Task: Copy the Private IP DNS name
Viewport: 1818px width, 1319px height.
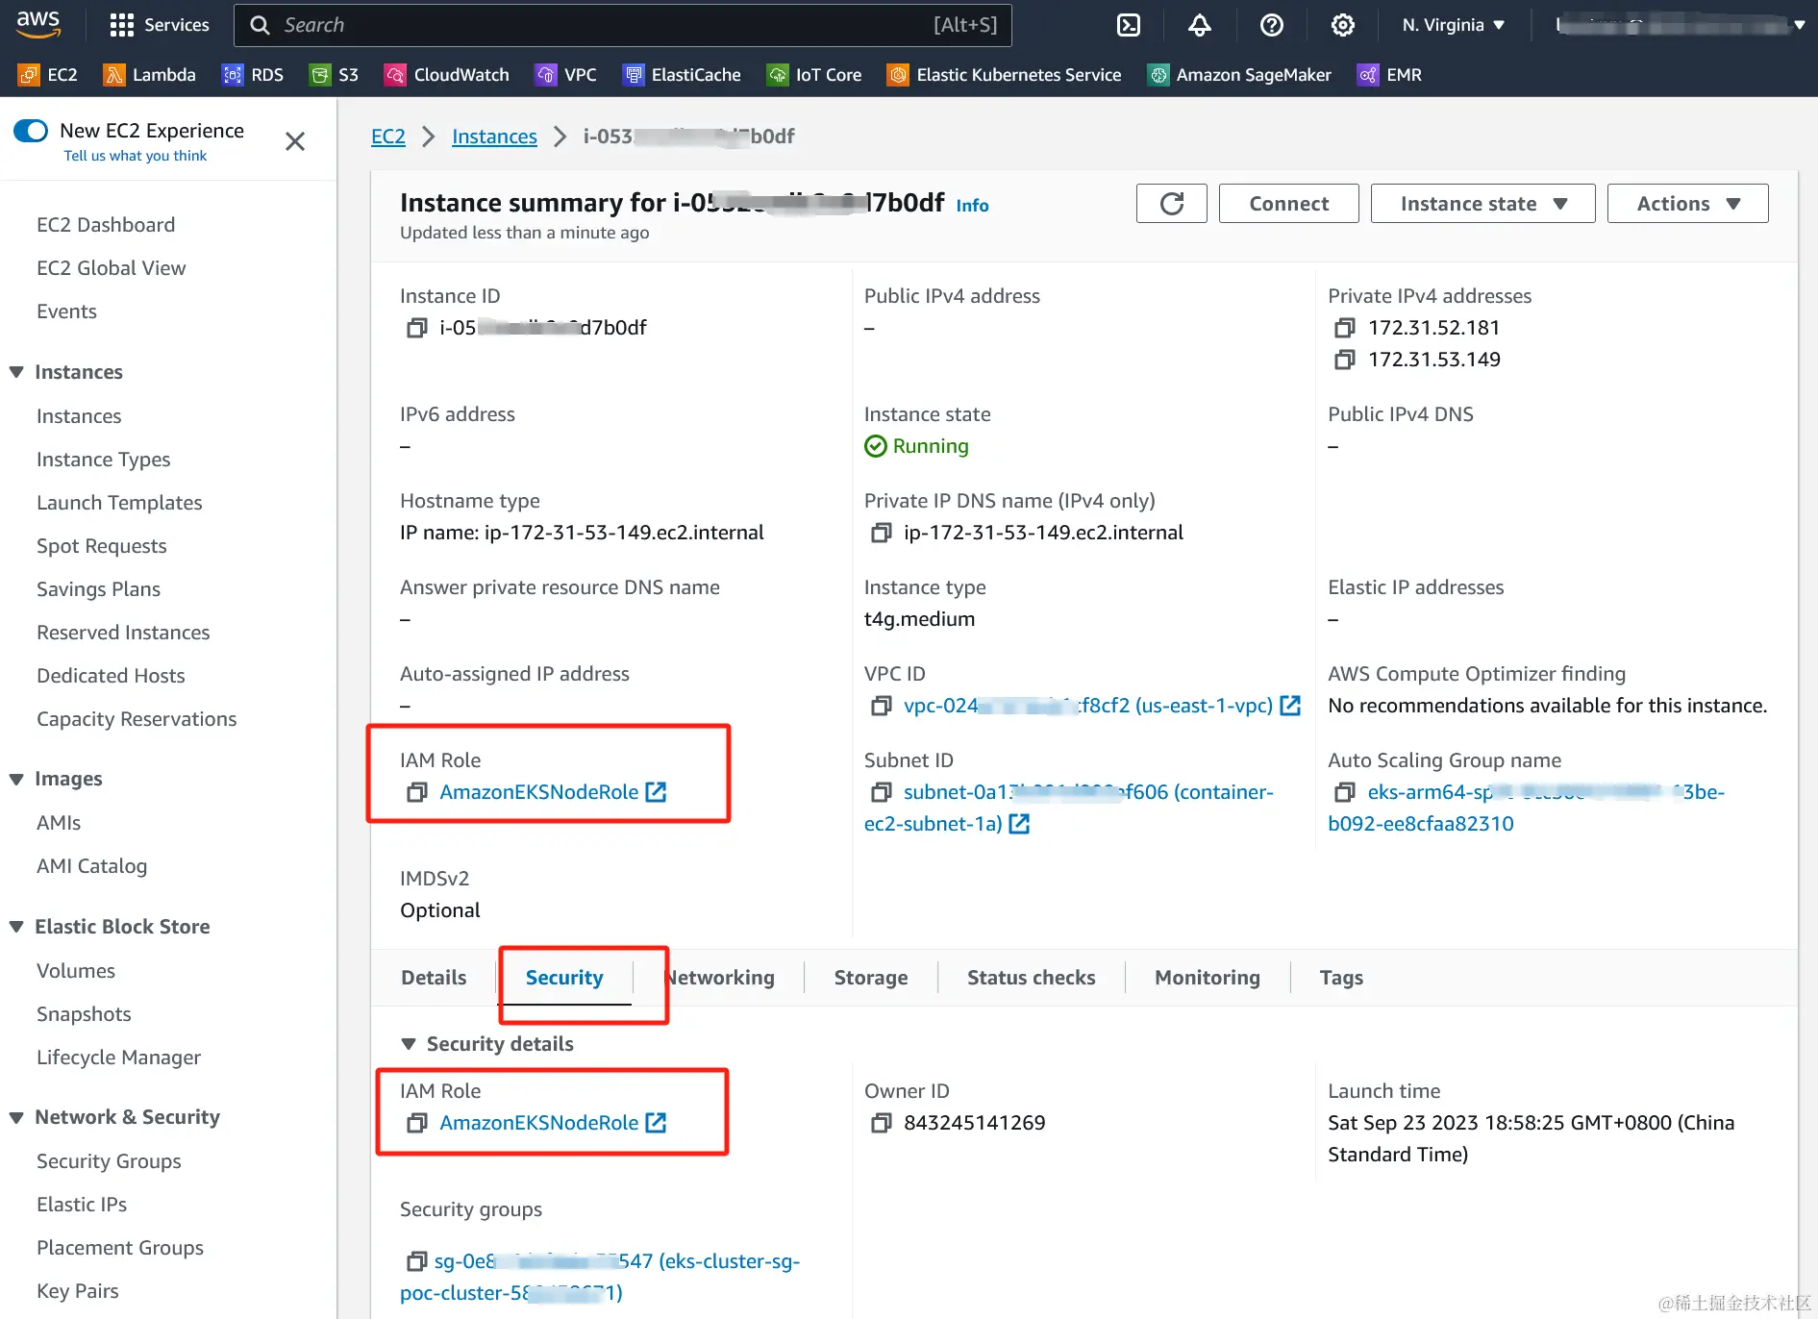Action: 881,534
